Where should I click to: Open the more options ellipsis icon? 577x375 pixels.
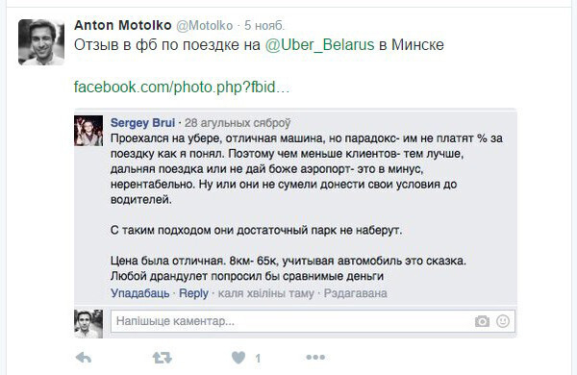[x=315, y=357]
